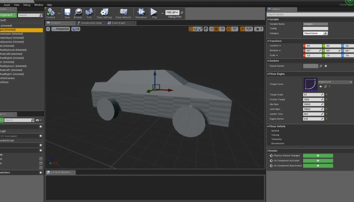Add On Component Deactivated event
The image size is (354, 202).
pos(318,166)
